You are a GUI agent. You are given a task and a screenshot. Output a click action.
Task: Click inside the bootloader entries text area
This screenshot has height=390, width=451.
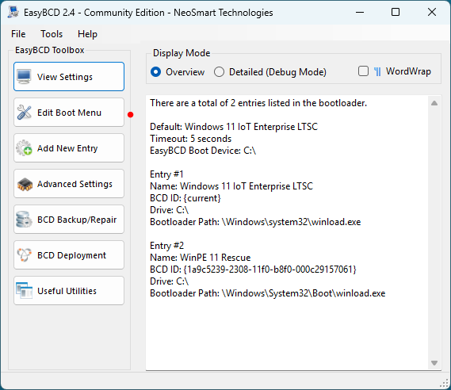[x=287, y=232]
